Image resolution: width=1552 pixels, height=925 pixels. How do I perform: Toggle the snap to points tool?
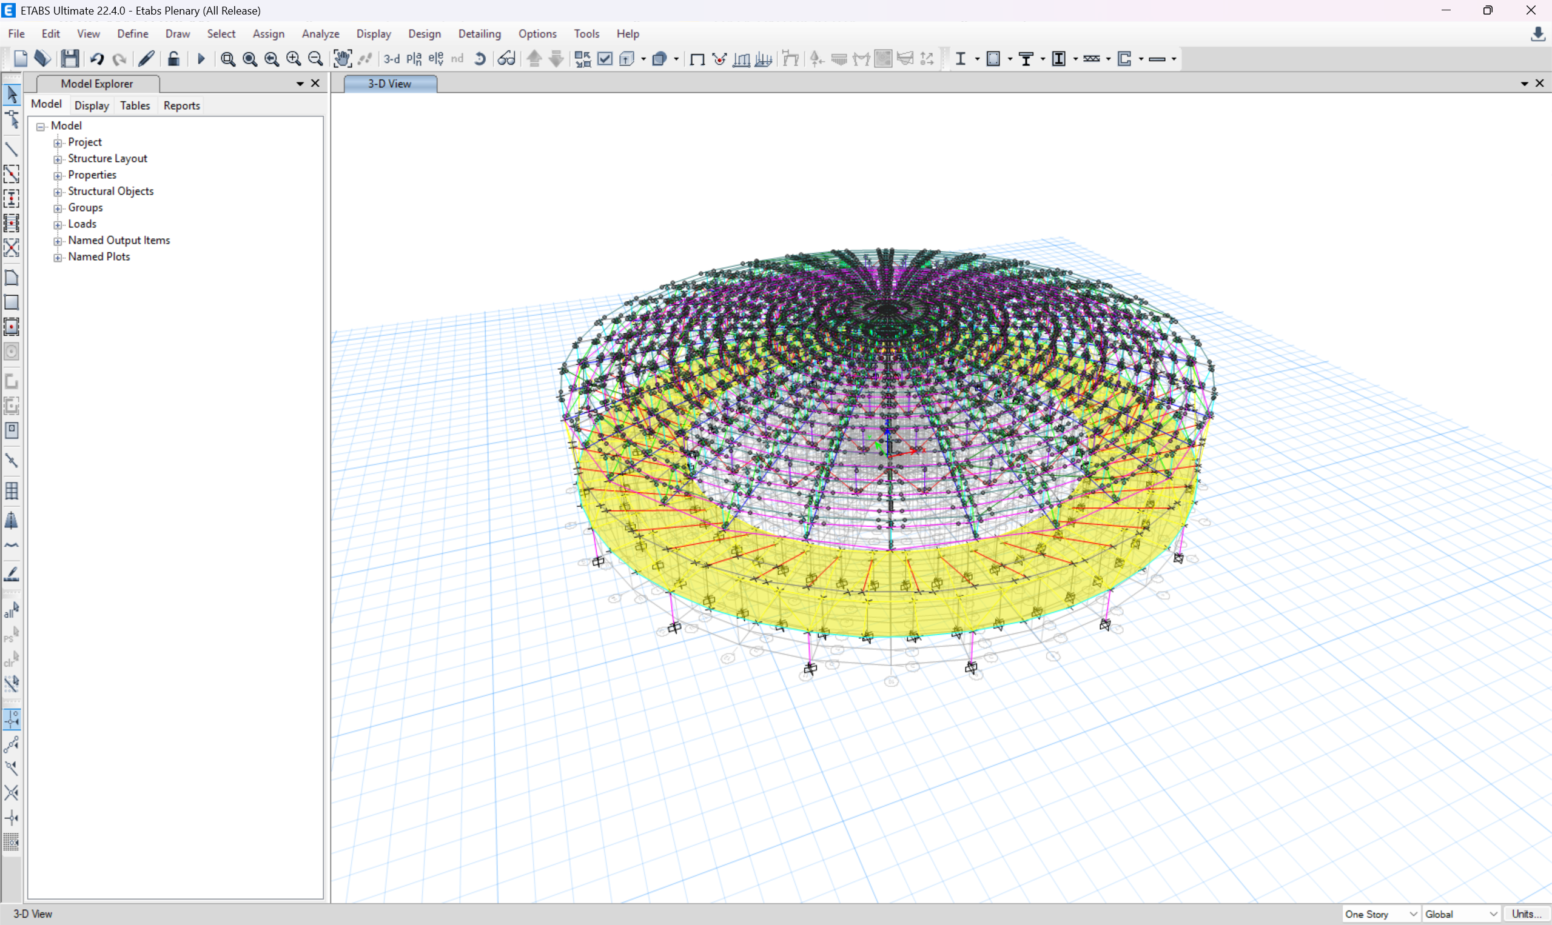12,720
